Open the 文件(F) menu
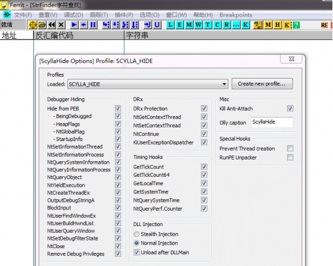Screen dimensions: 333x266 coord(23,15)
